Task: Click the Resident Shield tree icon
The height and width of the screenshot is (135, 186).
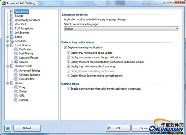Action: [x=12, y=66]
